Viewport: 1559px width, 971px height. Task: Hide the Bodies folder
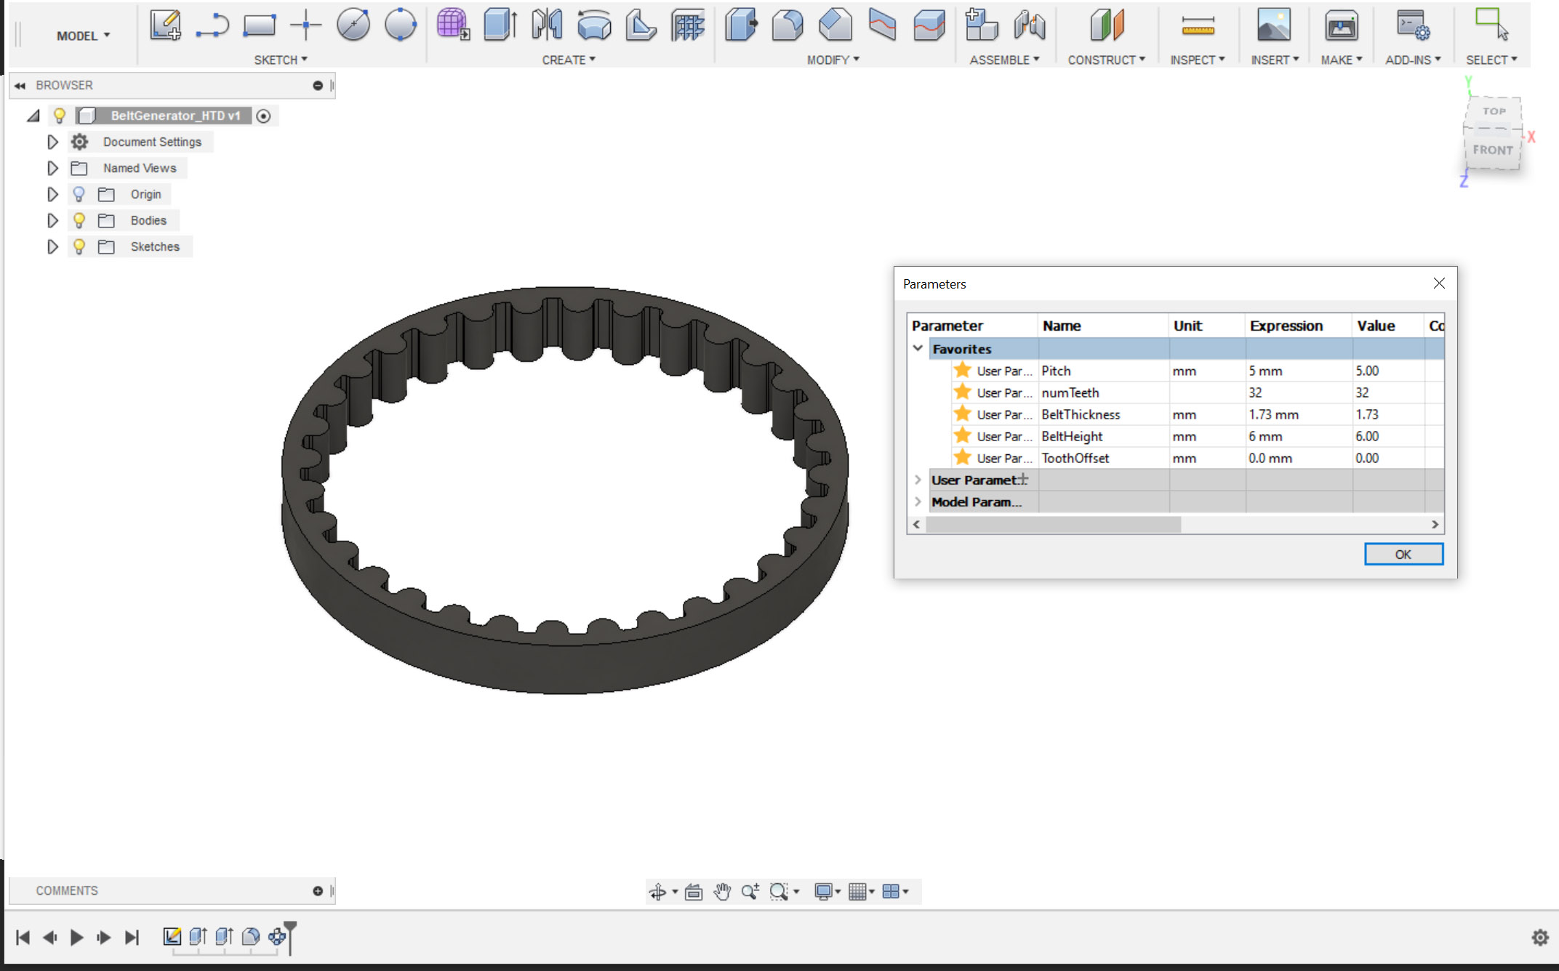(79, 220)
